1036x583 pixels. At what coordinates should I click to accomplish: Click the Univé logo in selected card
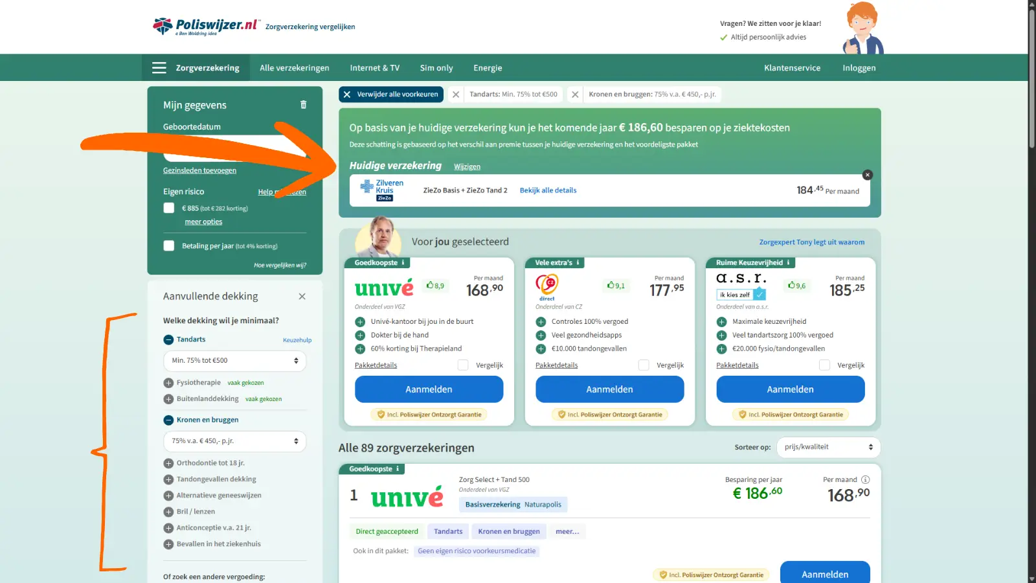point(384,288)
